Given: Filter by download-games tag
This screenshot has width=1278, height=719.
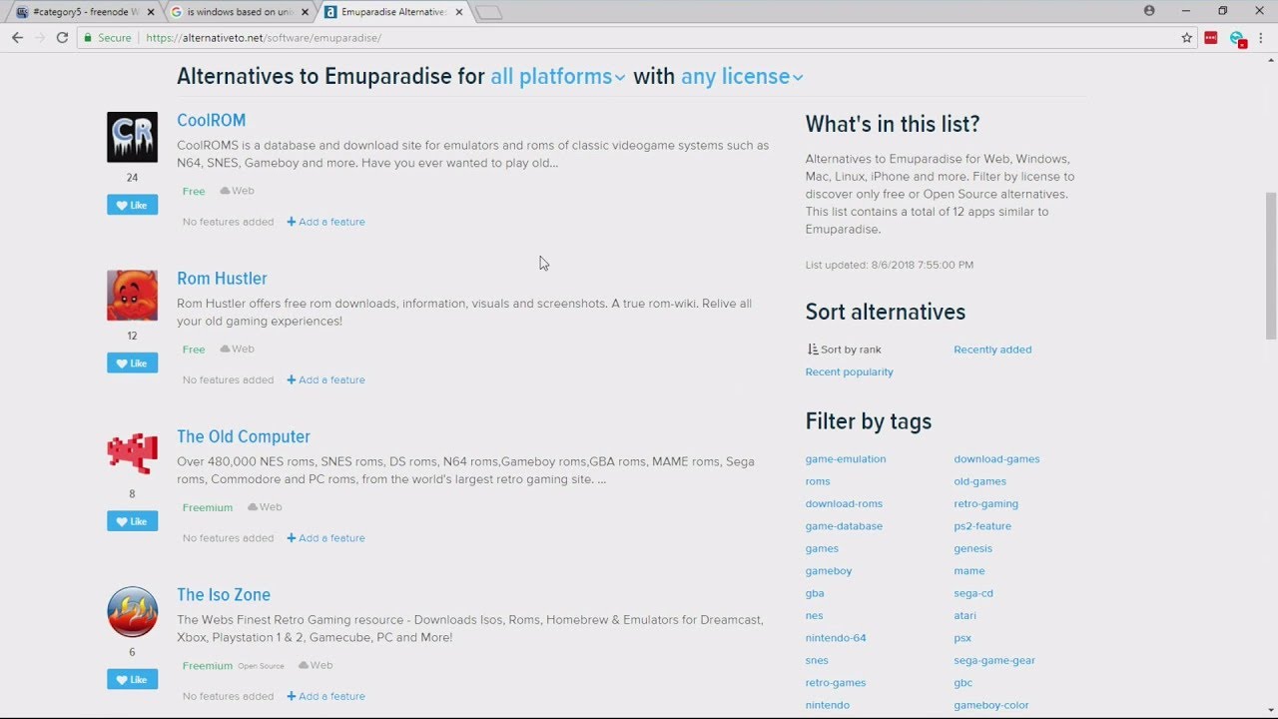Looking at the screenshot, I should [x=996, y=459].
